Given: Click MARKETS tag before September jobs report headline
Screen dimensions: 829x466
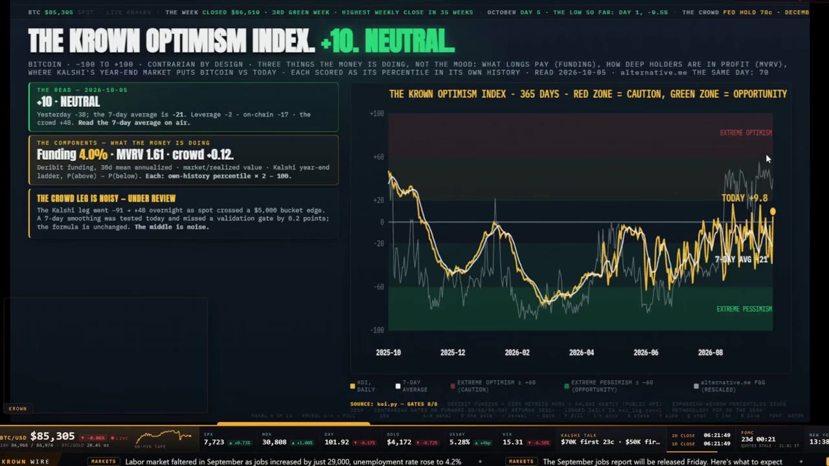Looking at the screenshot, I should [521, 461].
